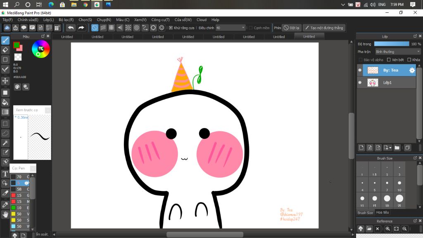Turn off snap with the slashed-circle icon

pos(95,28)
